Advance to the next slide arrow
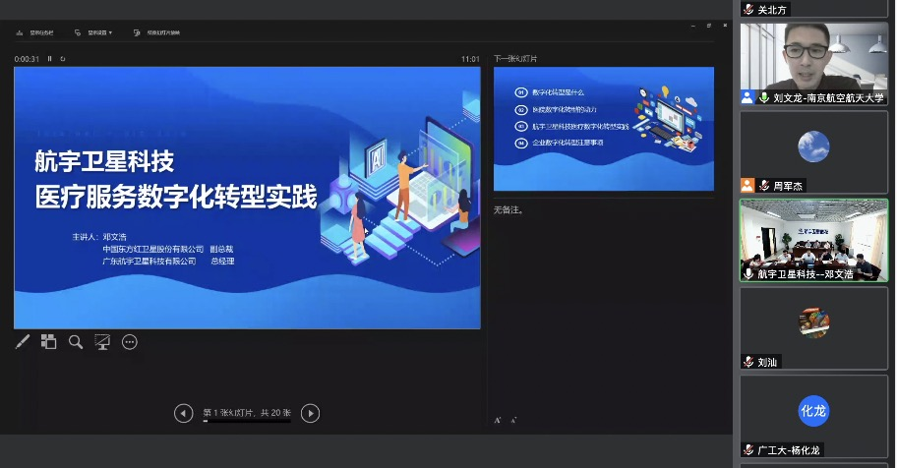Image resolution: width=897 pixels, height=468 pixels. (310, 414)
